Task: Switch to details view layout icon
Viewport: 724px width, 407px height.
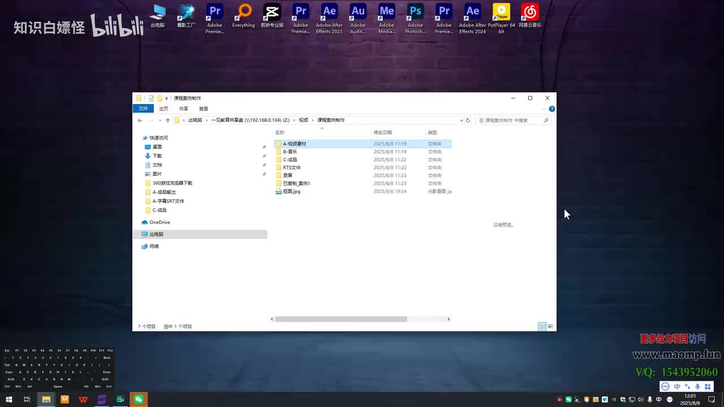Action: coord(542,326)
